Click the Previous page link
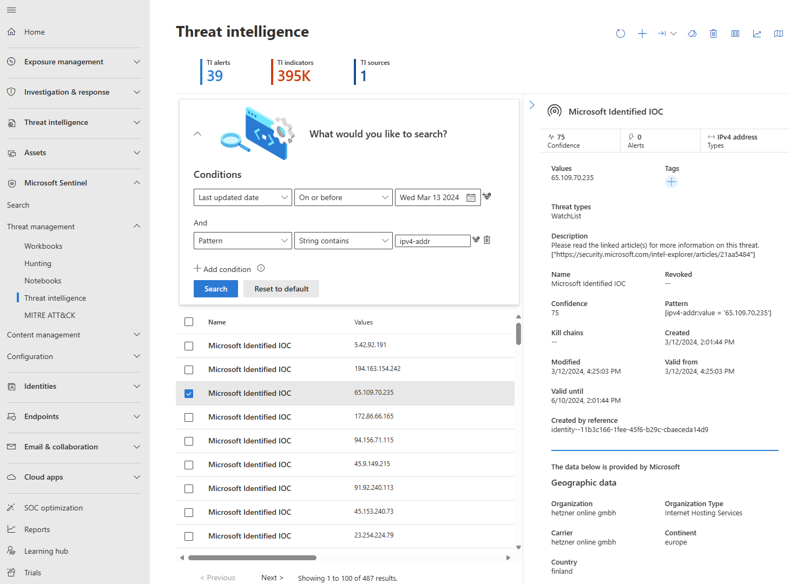Image resolution: width=811 pixels, height=584 pixels. pyautogui.click(x=218, y=578)
